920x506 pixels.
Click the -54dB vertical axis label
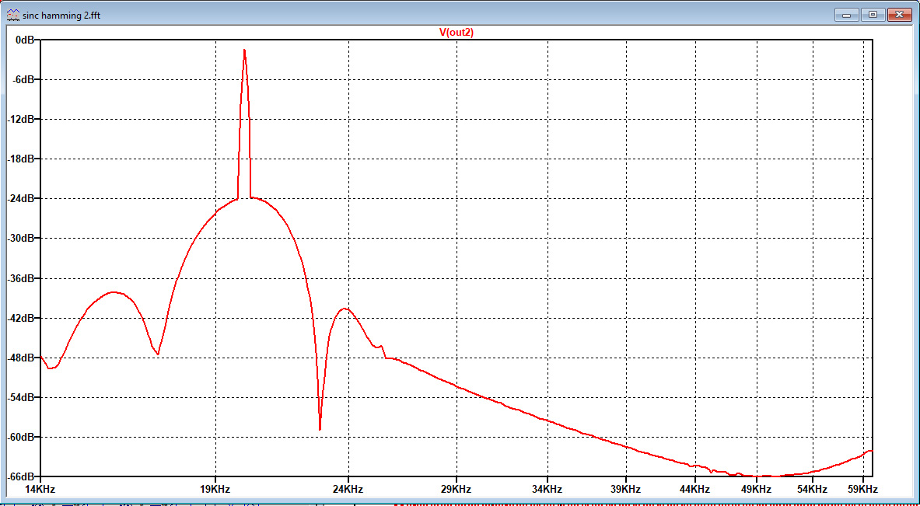(22, 397)
